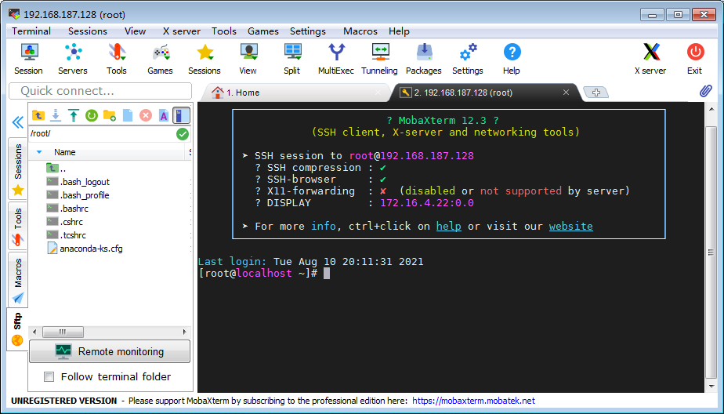Switch to the Home tab

[243, 93]
